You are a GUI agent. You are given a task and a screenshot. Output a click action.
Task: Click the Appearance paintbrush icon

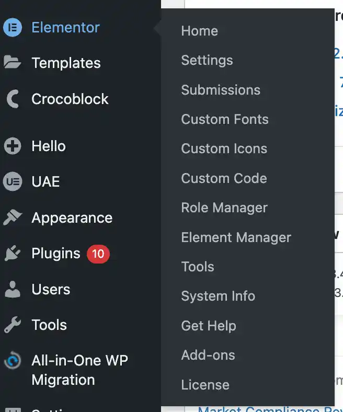tap(13, 218)
